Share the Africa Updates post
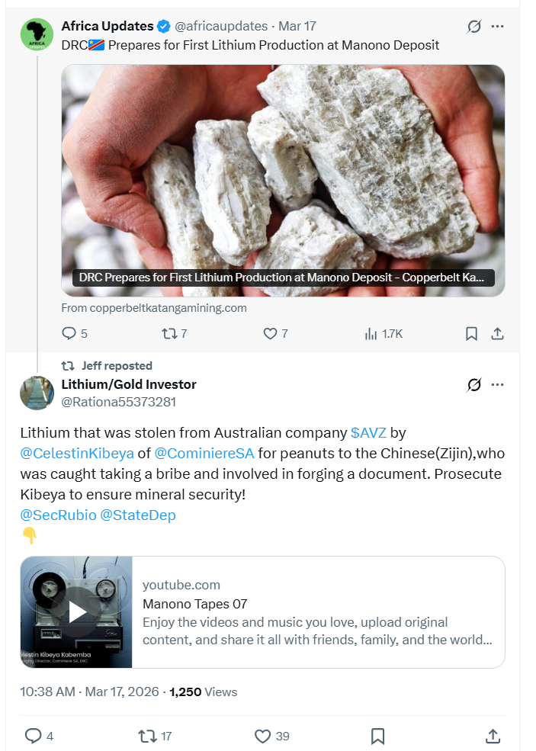Viewport: 536px width, 751px height. tap(497, 333)
